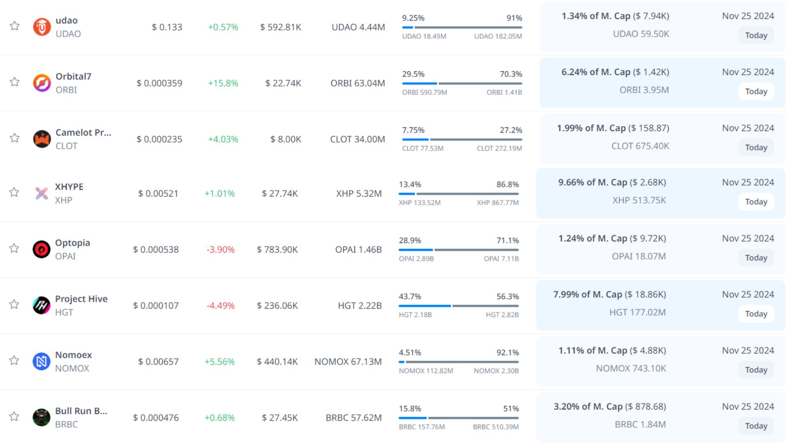Click the XHYPE token logo icon
Screen dimensions: 791x445
pos(42,193)
